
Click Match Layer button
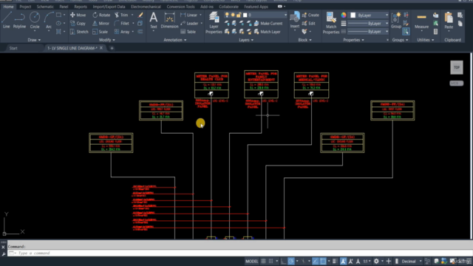pyautogui.click(x=268, y=32)
